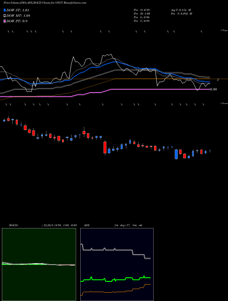Click the large red gap-down candlestick mid-chart
The width and height of the screenshot is (228, 301).
[105, 147]
